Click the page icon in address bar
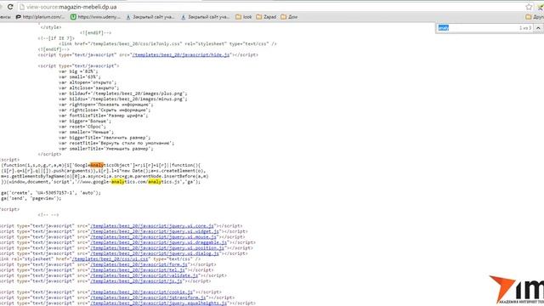544x306 pixels. [x=22, y=7]
